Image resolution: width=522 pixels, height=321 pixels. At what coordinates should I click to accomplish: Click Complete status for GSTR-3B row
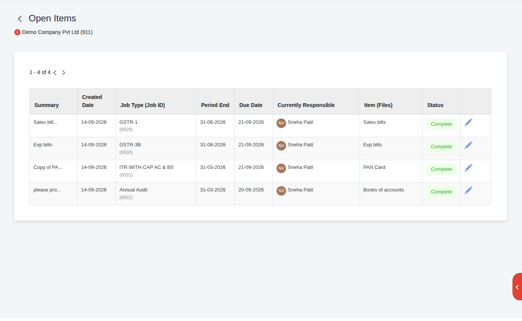[441, 147]
